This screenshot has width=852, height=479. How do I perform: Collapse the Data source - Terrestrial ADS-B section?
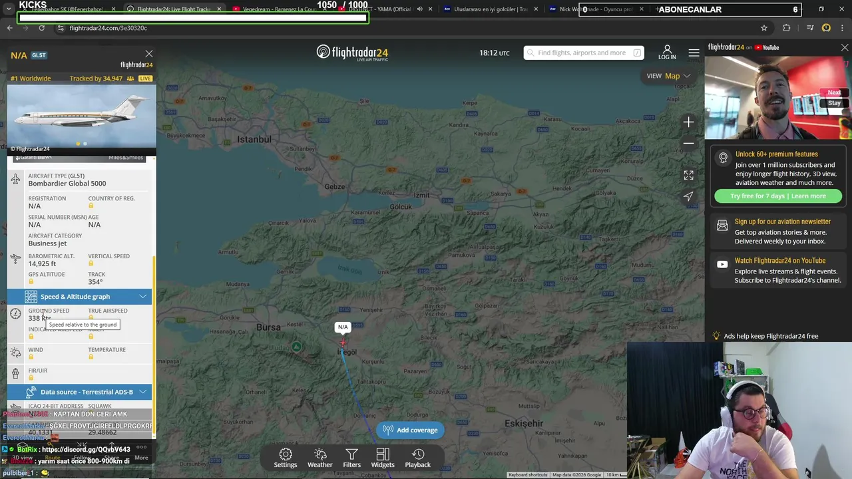coord(79,392)
